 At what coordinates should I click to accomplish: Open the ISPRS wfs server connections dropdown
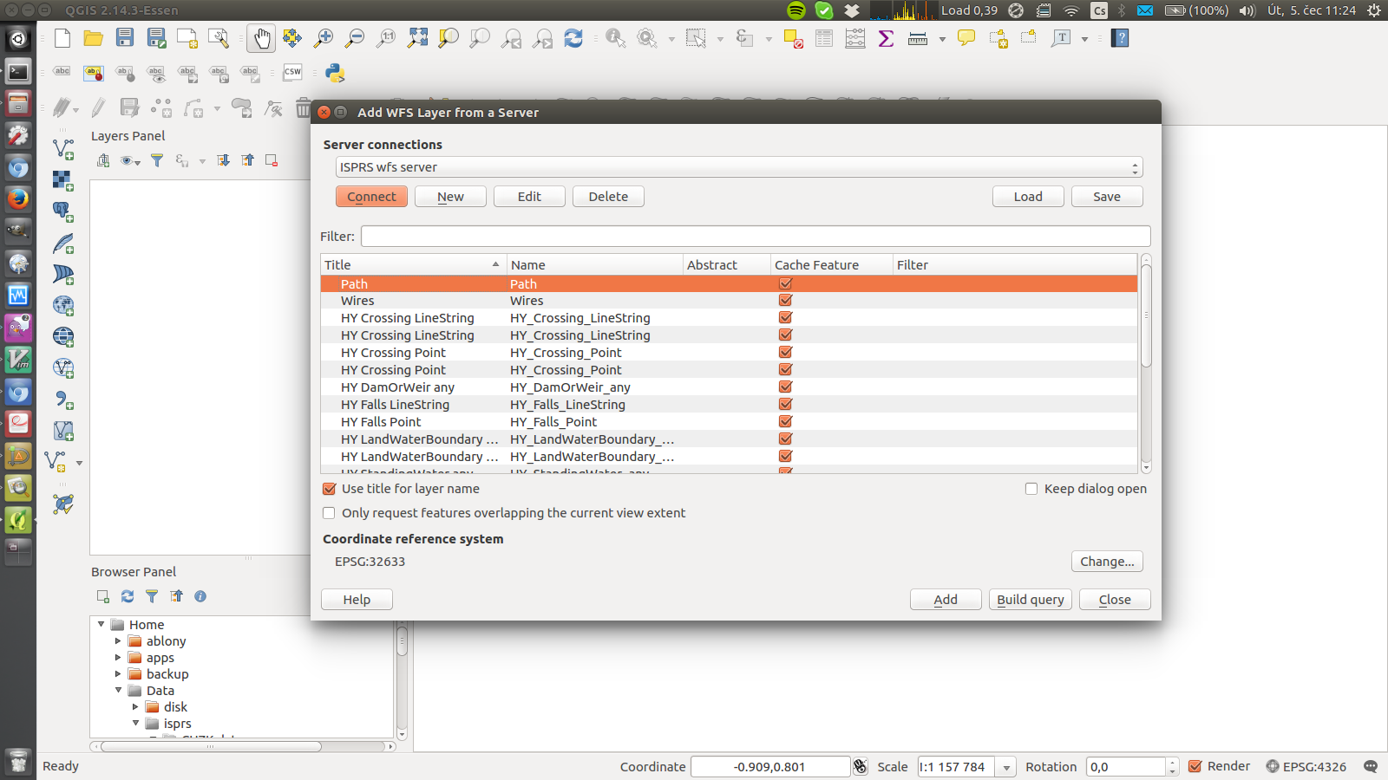pos(739,167)
